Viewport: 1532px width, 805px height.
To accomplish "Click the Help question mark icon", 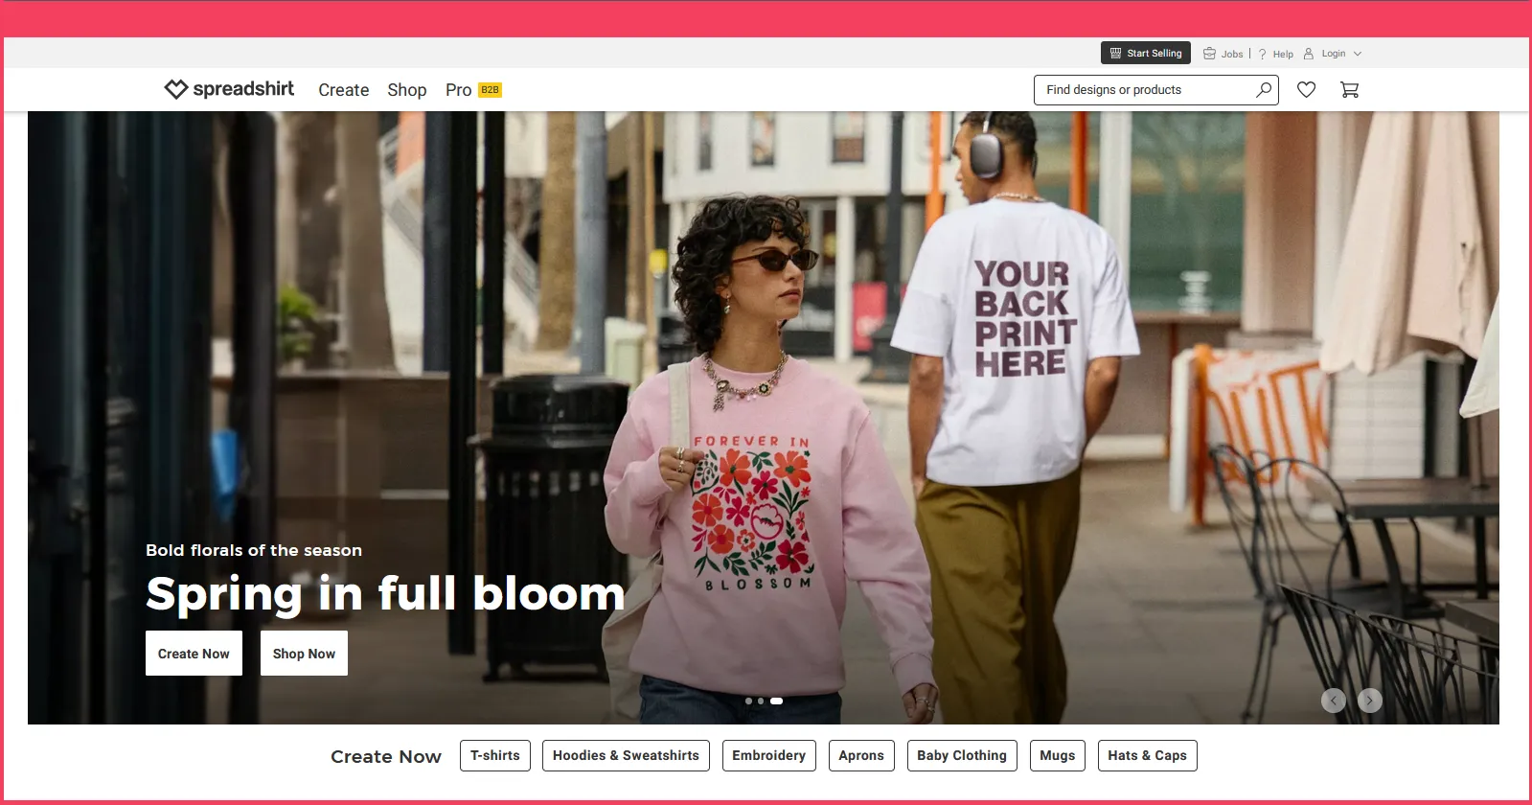I will [x=1262, y=54].
